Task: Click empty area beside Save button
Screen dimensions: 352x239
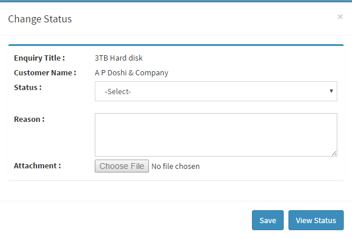Action: tap(135, 220)
